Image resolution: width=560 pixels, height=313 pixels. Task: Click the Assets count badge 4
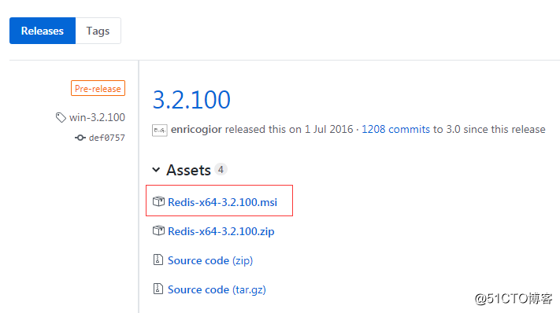pyautogui.click(x=221, y=170)
